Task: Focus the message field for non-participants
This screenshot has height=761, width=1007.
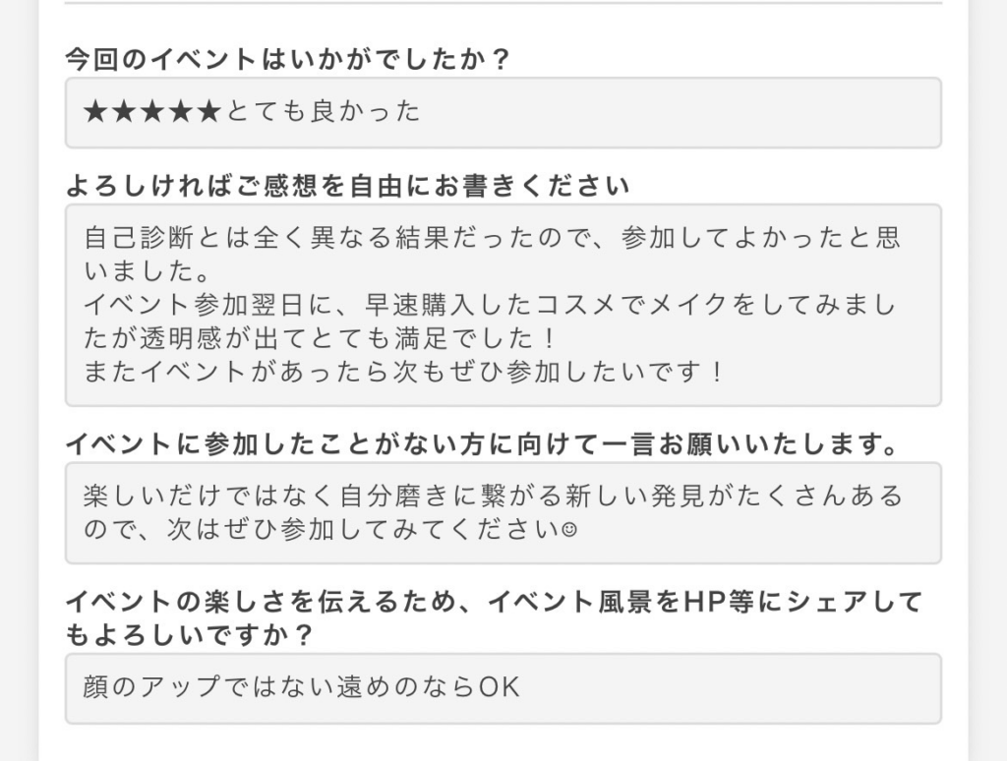Action: point(503,513)
